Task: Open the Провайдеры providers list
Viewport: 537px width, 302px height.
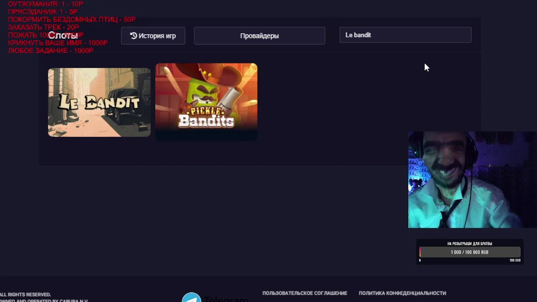Action: [259, 36]
